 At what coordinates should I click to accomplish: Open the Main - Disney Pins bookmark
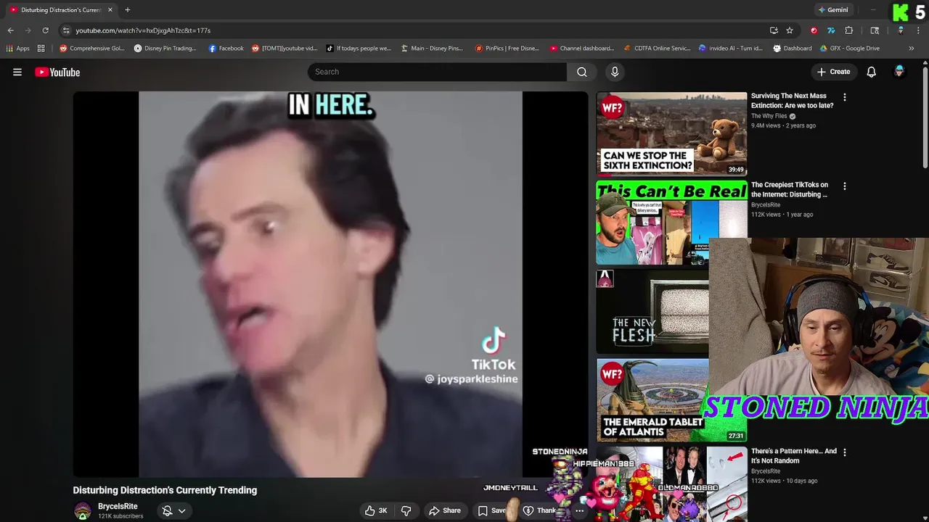pyautogui.click(x=432, y=49)
